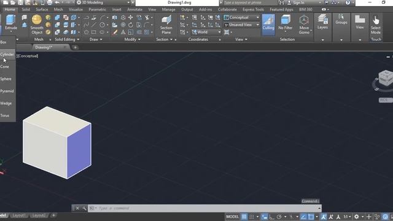Screen dimensions: 393x221
Task: Open the Conceptual visual style dropdown
Action: [x=241, y=17]
